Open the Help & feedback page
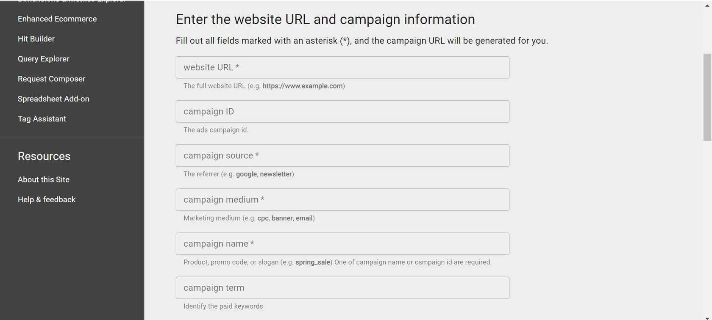This screenshot has width=712, height=320. click(x=47, y=199)
